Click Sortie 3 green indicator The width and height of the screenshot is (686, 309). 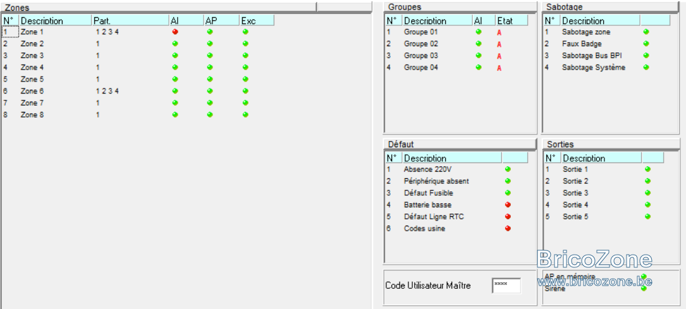tap(647, 193)
